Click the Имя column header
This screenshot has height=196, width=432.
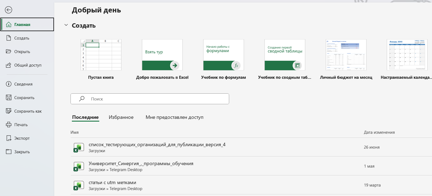(75, 132)
